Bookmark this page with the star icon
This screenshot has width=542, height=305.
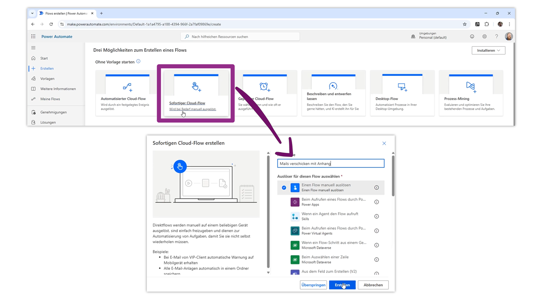click(465, 24)
